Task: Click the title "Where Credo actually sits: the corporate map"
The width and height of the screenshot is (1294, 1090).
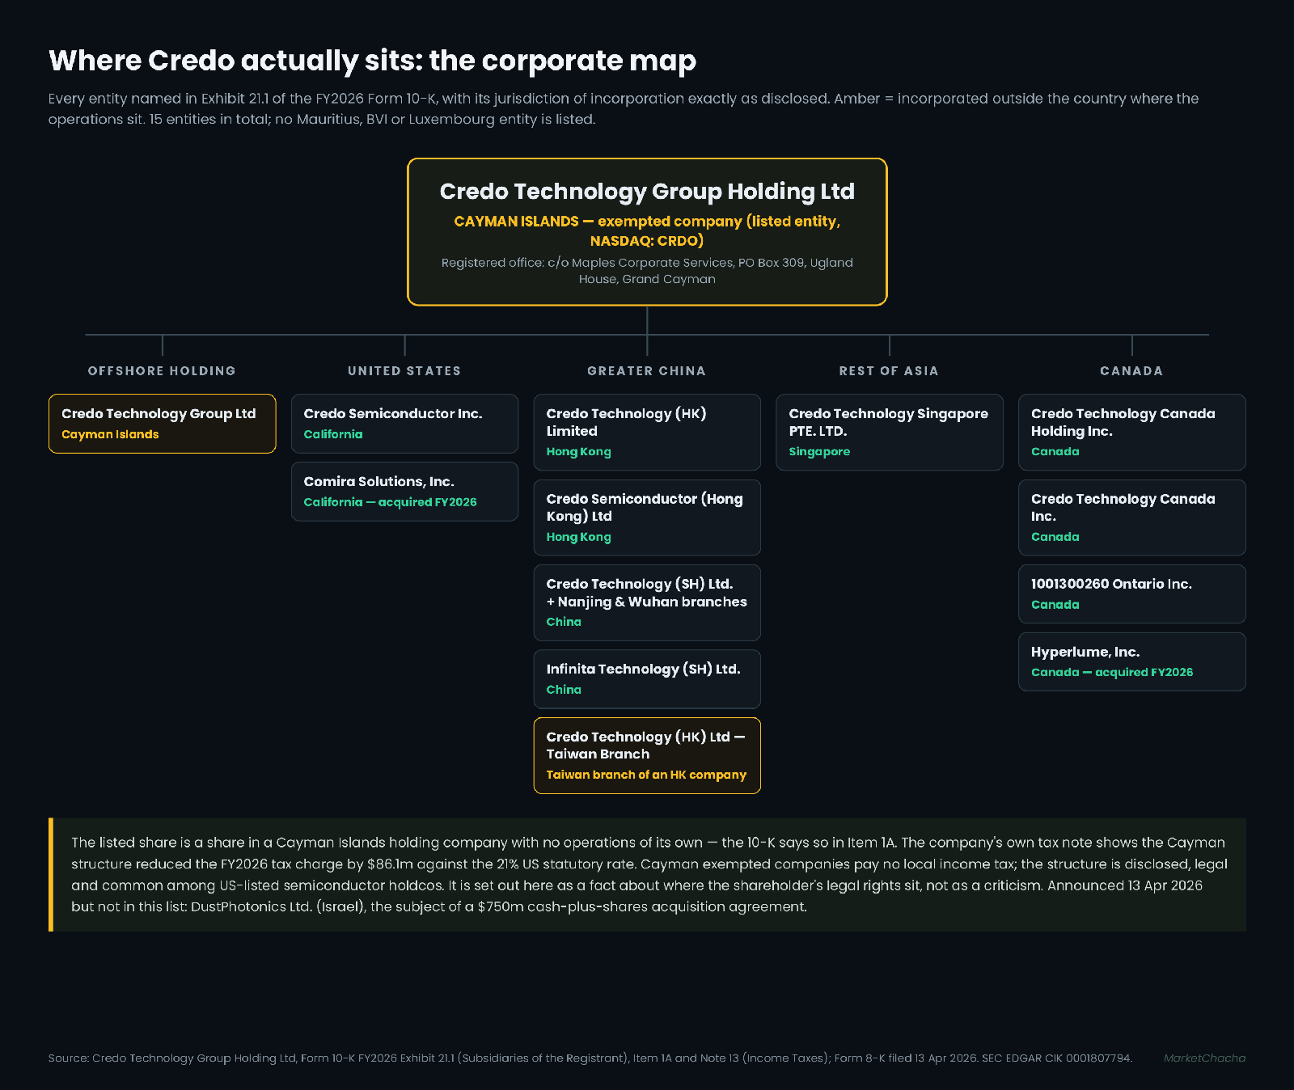Action: [372, 61]
